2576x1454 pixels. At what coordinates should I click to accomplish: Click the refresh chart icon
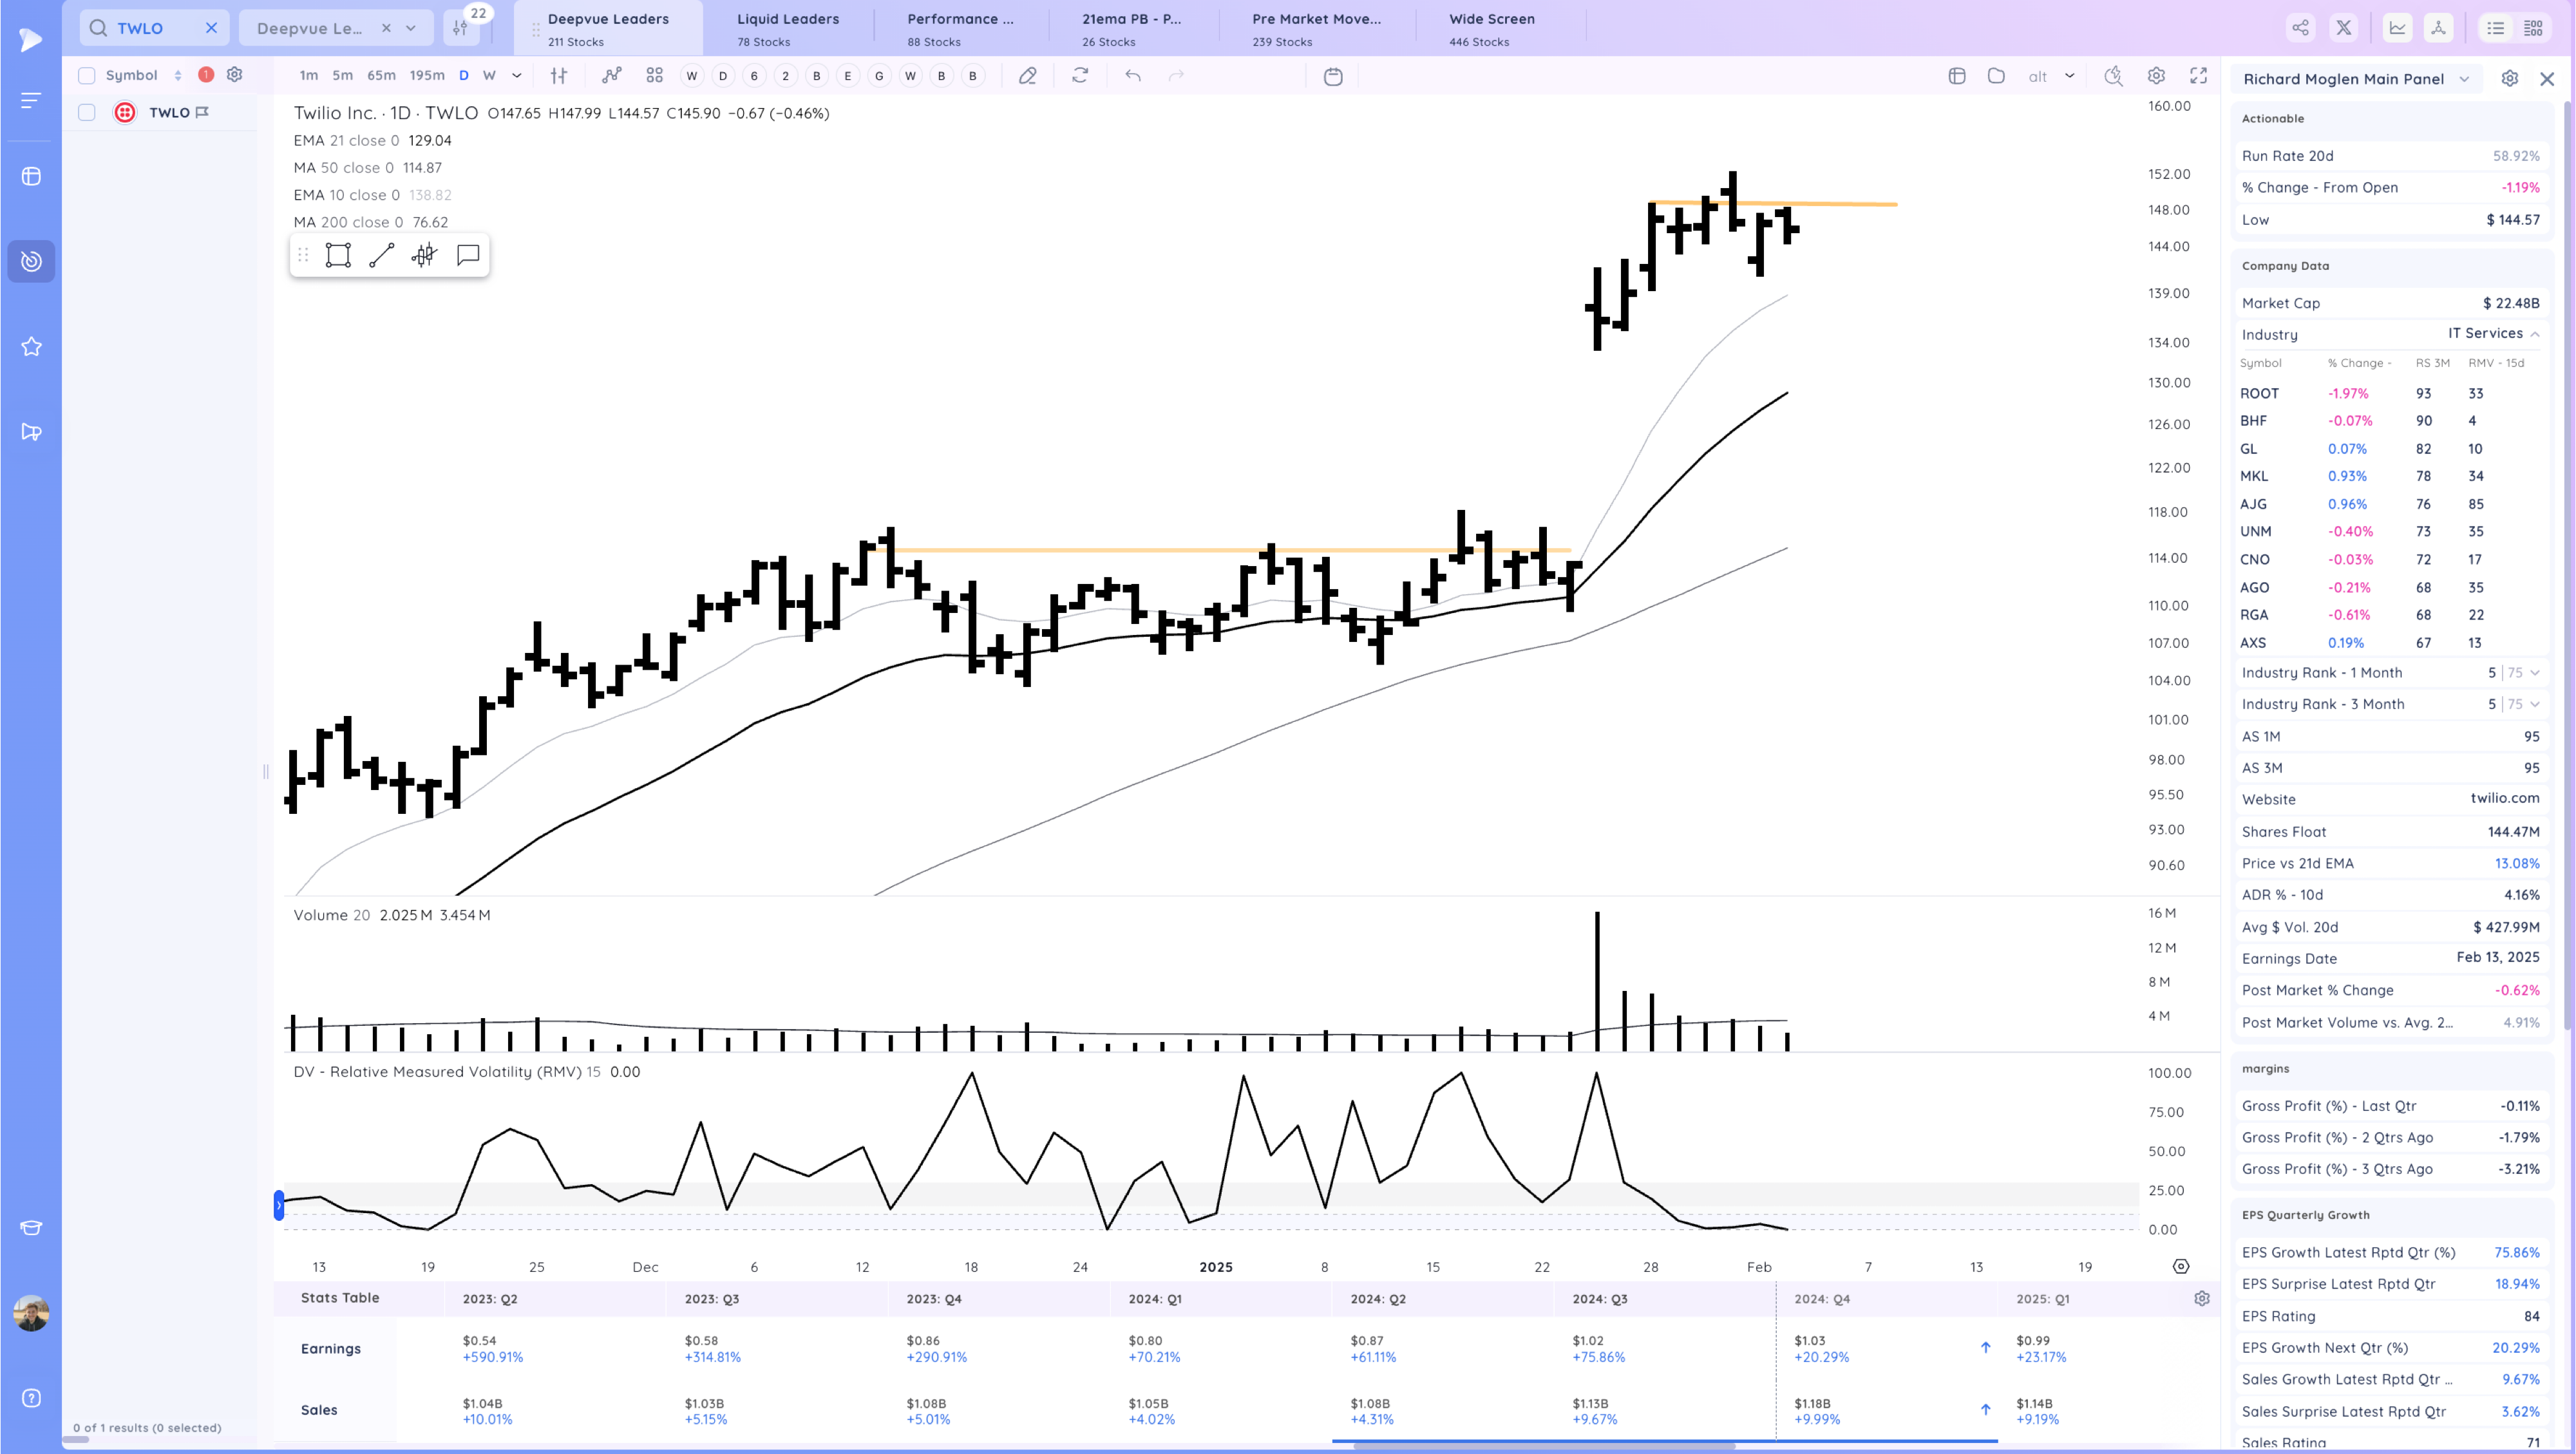click(x=1080, y=76)
